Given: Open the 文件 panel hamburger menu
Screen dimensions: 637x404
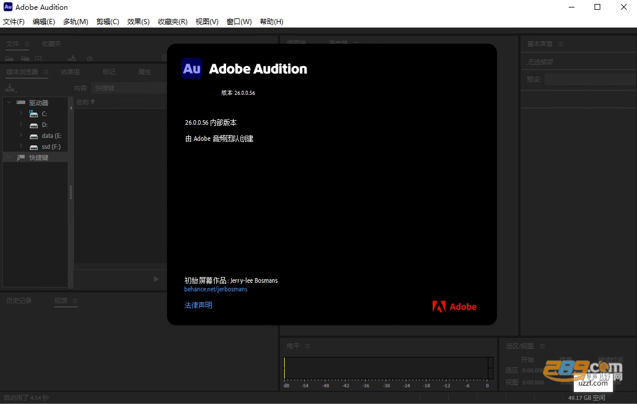Looking at the screenshot, I should [27, 44].
